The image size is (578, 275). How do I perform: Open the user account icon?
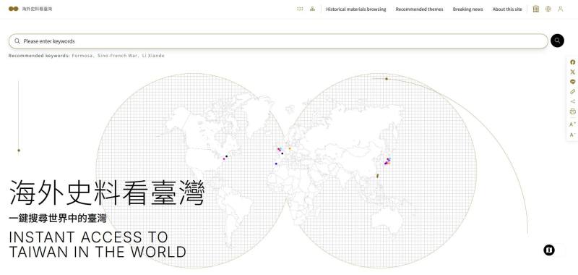click(x=561, y=9)
